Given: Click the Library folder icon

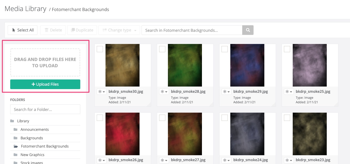Looking at the screenshot, I should point(12,121).
